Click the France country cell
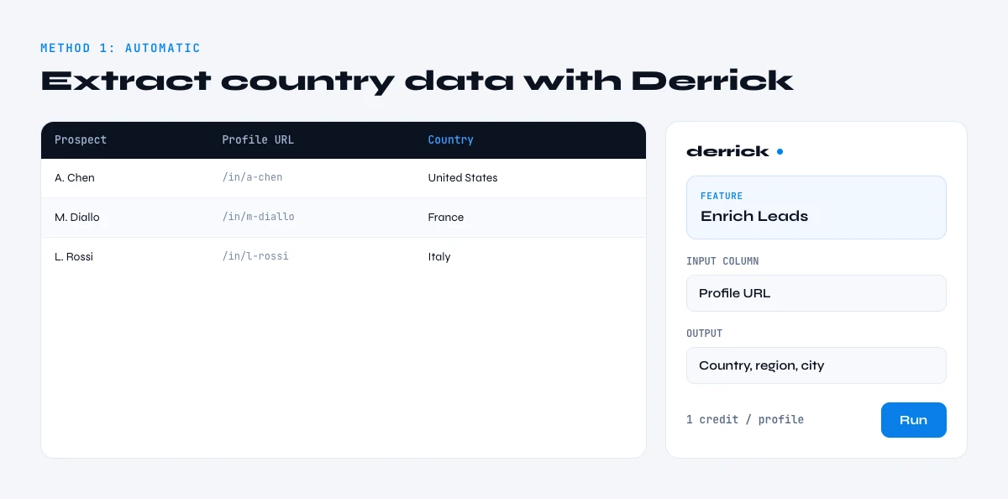The image size is (1008, 499). coord(446,218)
